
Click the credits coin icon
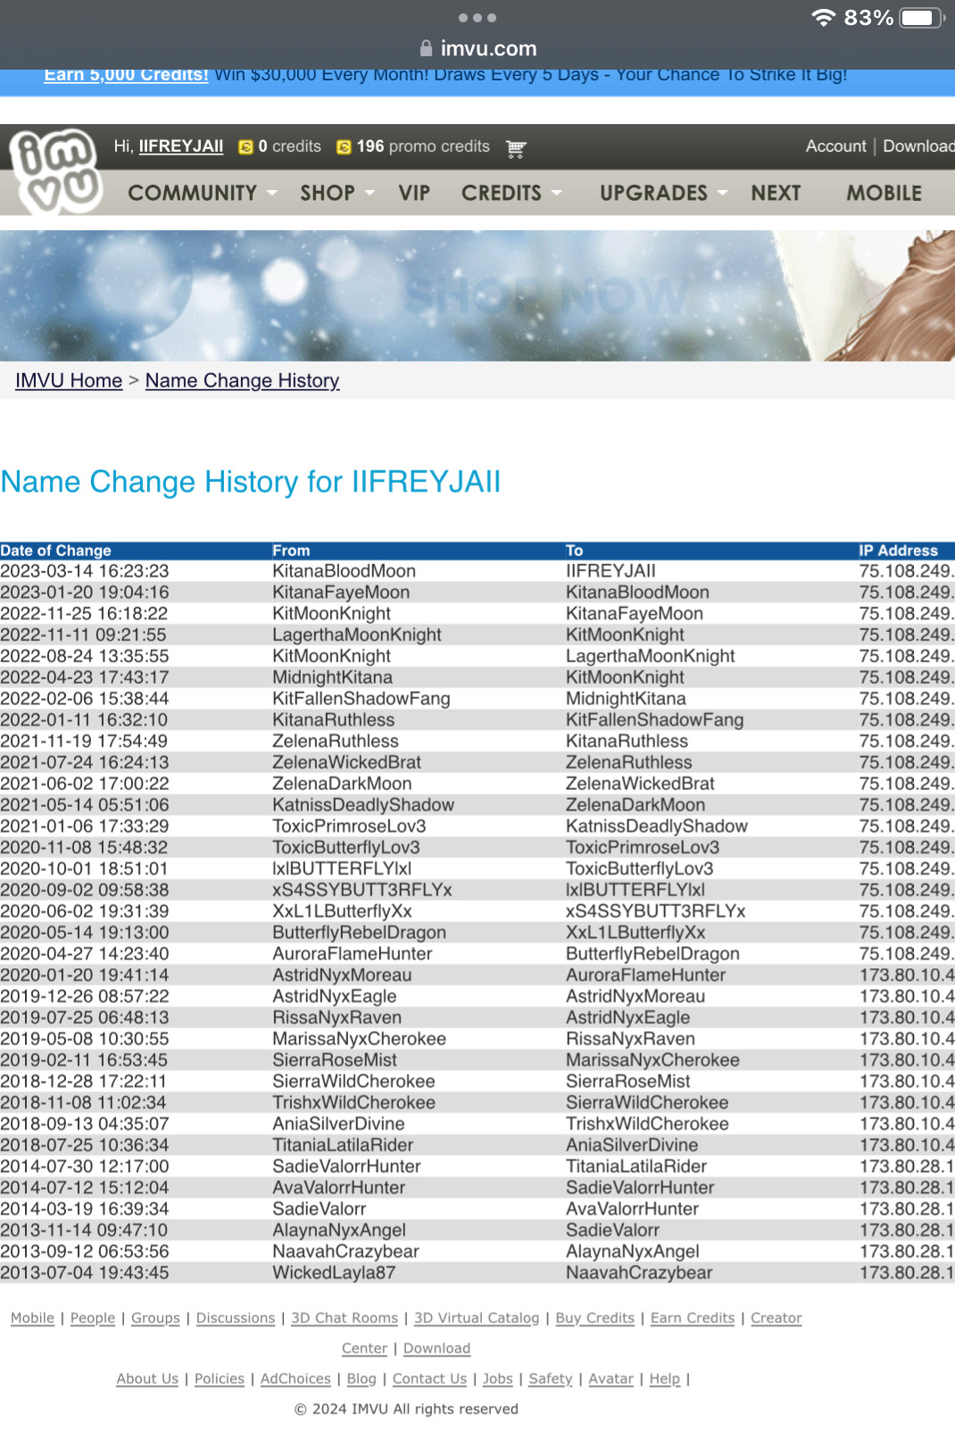click(x=245, y=147)
